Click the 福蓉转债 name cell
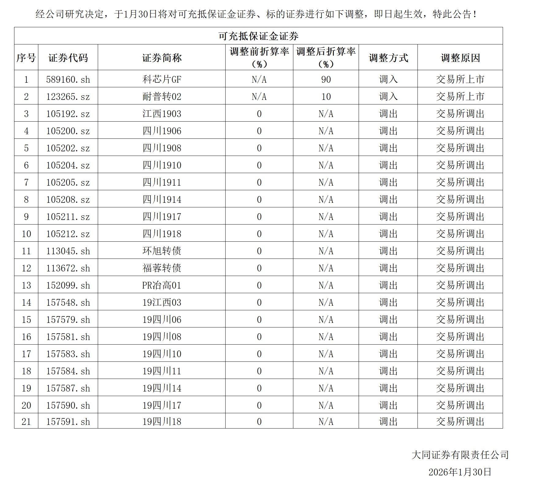The image size is (541, 480). [162, 268]
